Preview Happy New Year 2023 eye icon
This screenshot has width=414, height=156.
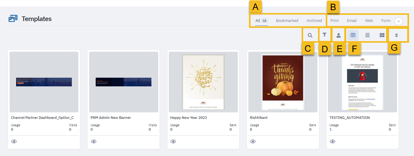pos(173,141)
